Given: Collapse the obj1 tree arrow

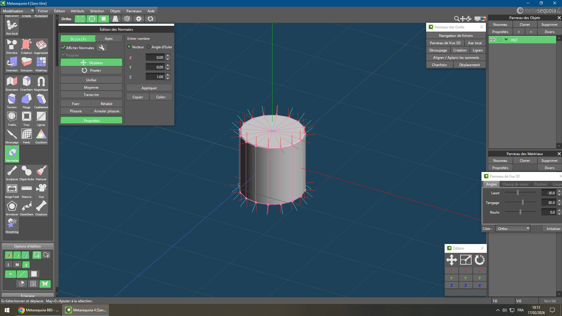Looking at the screenshot, I should [506, 39].
